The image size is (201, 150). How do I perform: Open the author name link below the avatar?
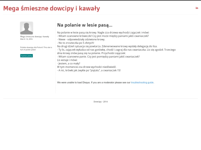tap(35, 37)
